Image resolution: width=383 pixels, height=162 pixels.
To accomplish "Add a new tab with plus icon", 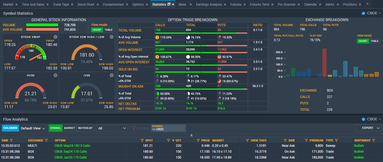I will point(367,4).
